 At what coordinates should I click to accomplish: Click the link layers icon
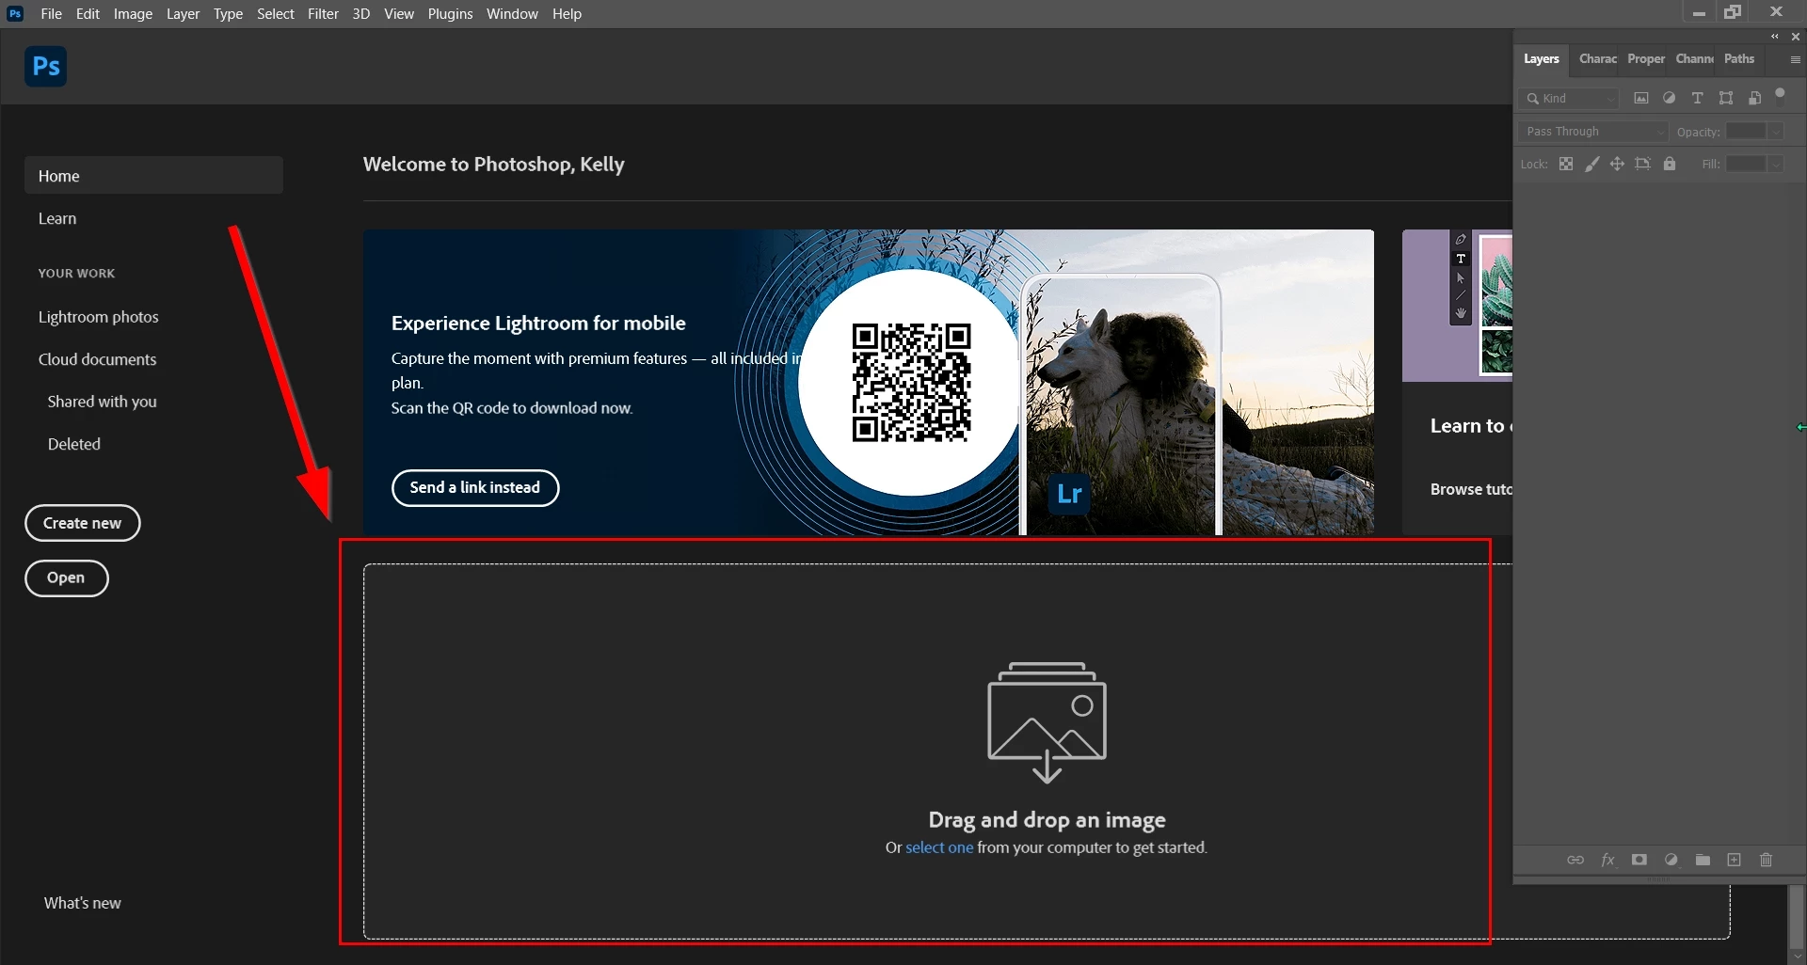pyautogui.click(x=1575, y=860)
